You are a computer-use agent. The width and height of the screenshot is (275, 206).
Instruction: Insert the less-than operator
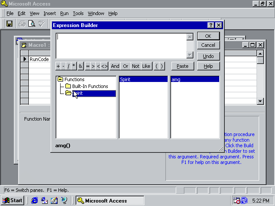(98, 66)
